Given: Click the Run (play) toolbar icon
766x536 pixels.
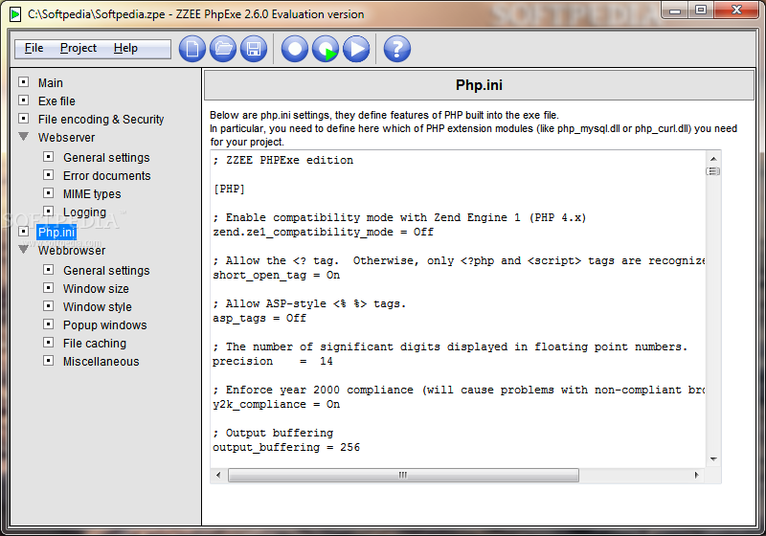Looking at the screenshot, I should coord(356,49).
